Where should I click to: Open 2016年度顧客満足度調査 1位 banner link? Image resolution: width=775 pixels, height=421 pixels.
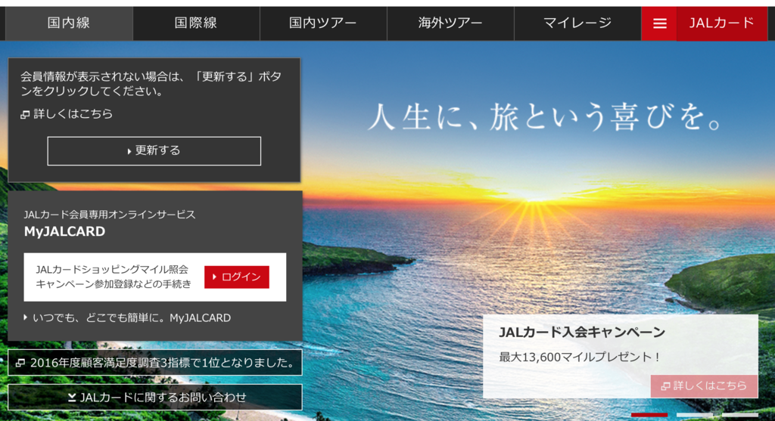tap(154, 363)
